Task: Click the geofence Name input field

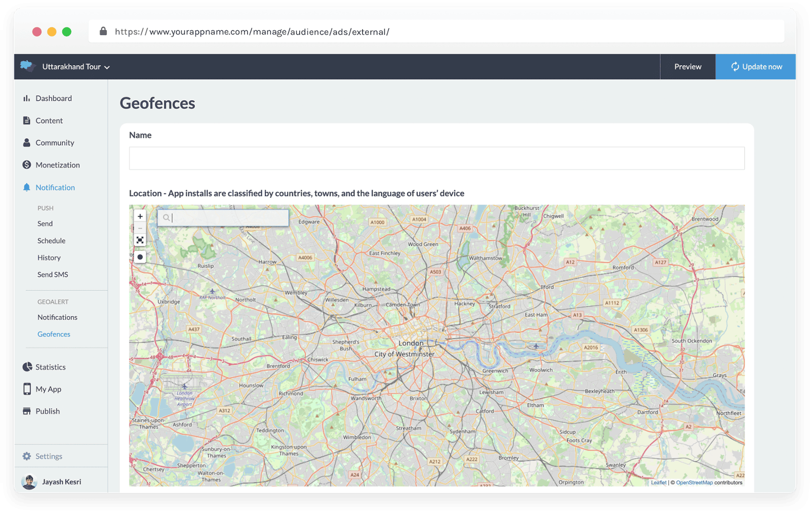Action: click(436, 158)
